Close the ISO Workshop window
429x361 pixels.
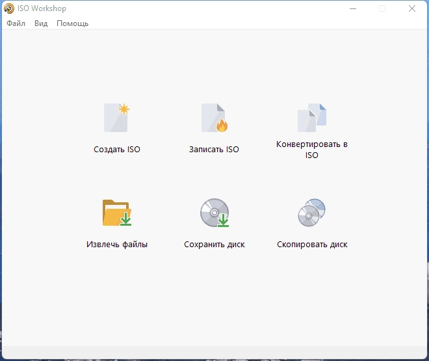412,8
